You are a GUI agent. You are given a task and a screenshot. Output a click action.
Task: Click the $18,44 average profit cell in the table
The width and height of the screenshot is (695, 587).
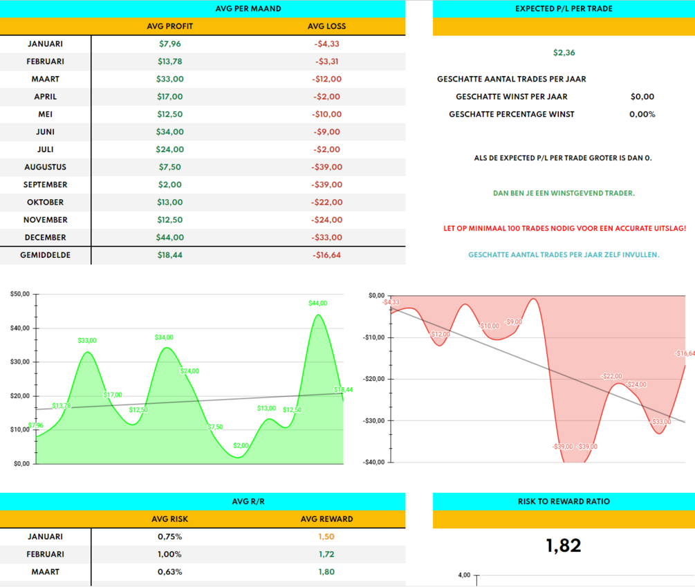click(169, 255)
